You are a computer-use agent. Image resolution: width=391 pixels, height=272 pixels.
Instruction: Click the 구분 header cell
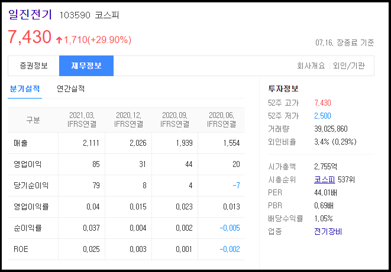click(33, 120)
